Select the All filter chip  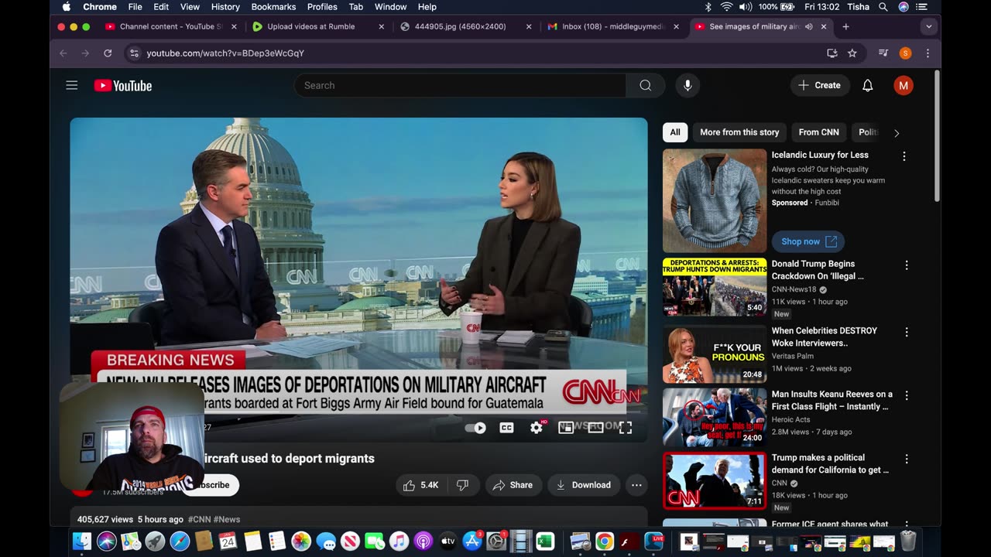[x=675, y=132]
